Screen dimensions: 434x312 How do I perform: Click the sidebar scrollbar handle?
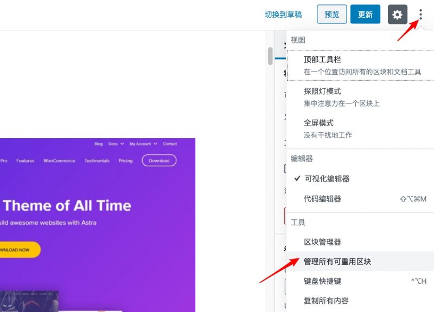[x=270, y=56]
